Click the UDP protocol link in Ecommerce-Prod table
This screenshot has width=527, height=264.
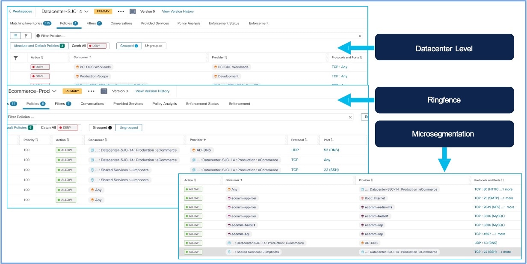click(295, 150)
